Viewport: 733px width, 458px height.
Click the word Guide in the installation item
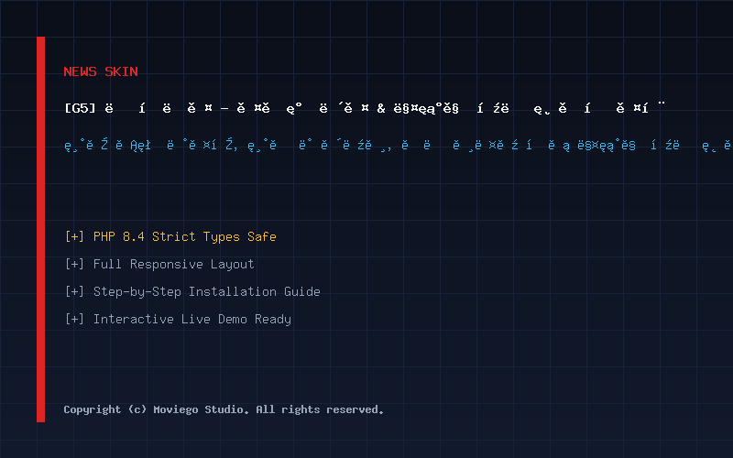(x=302, y=291)
